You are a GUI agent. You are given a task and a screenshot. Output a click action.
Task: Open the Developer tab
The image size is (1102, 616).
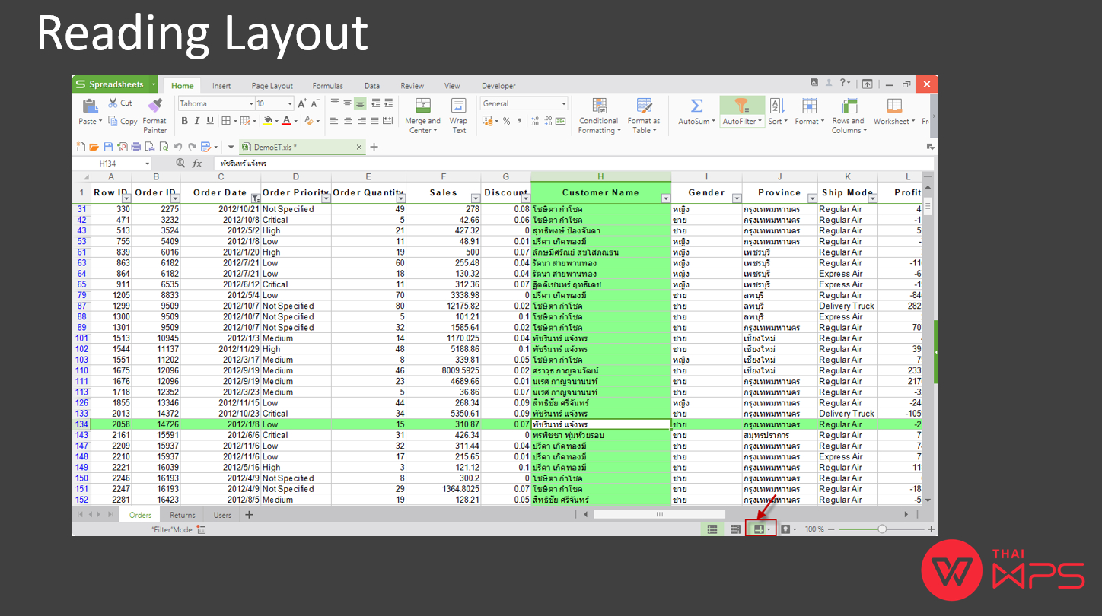[498, 86]
